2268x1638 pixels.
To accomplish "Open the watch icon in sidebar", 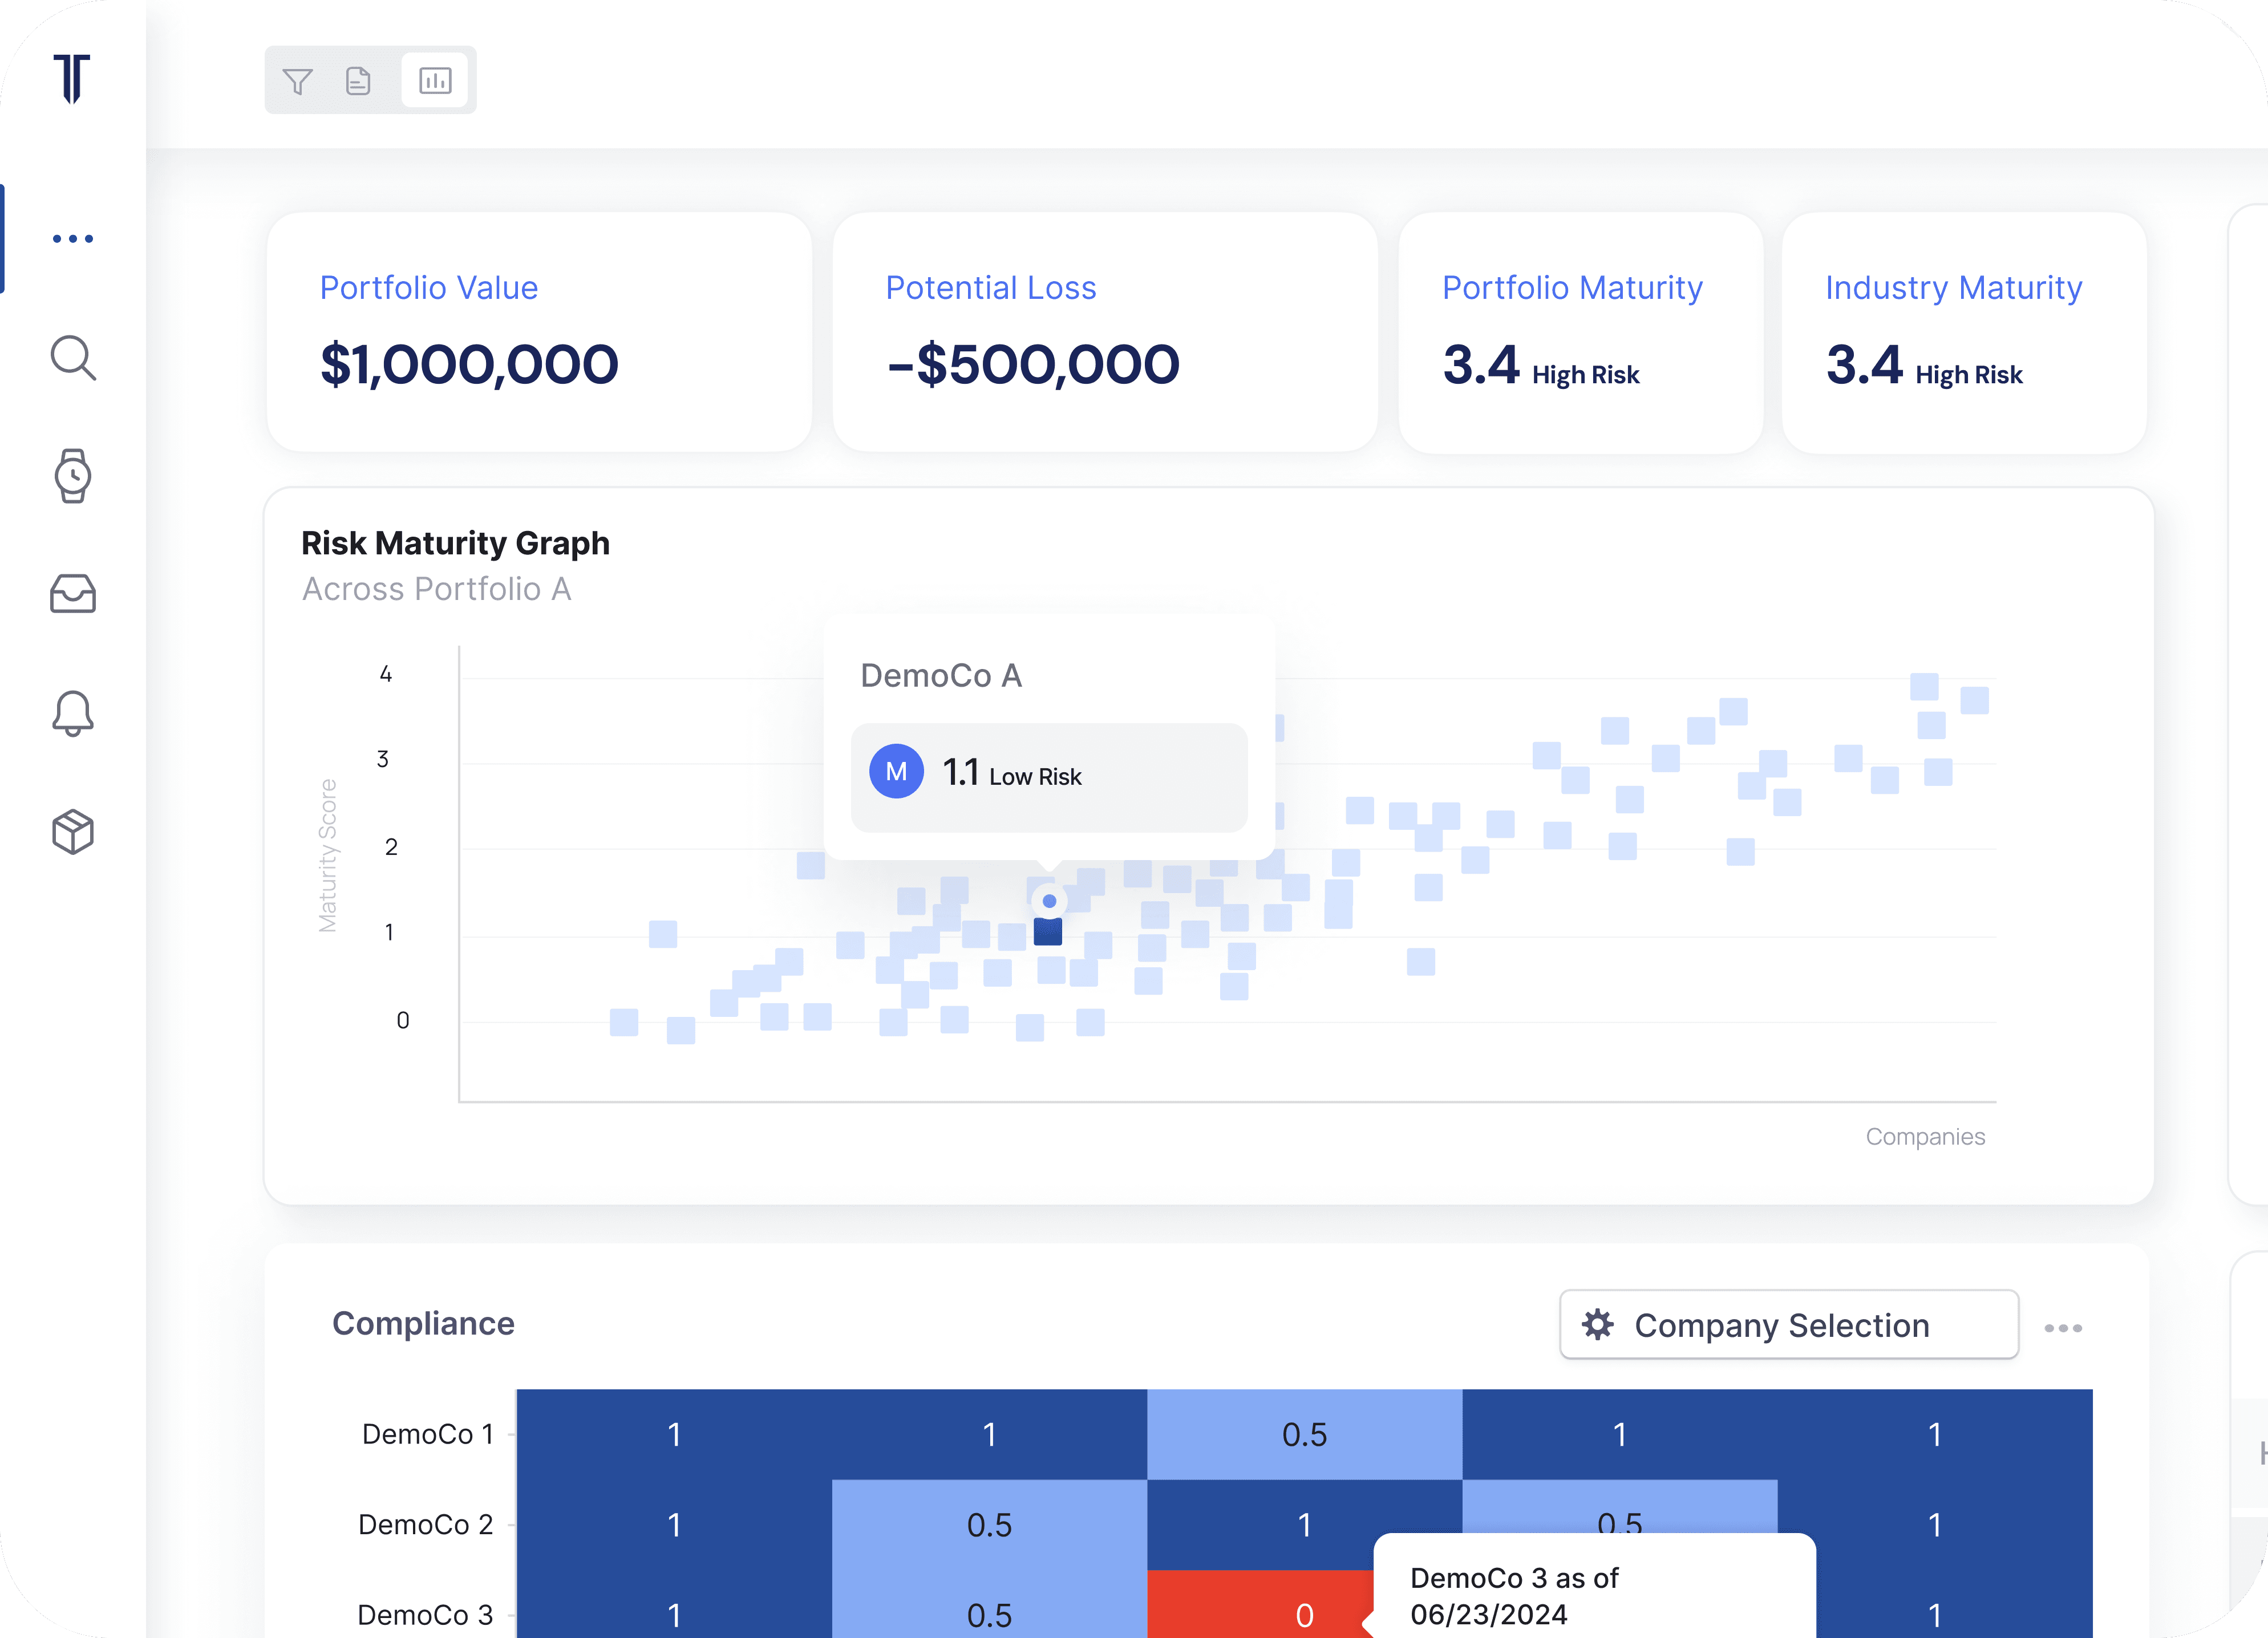I will [73, 476].
